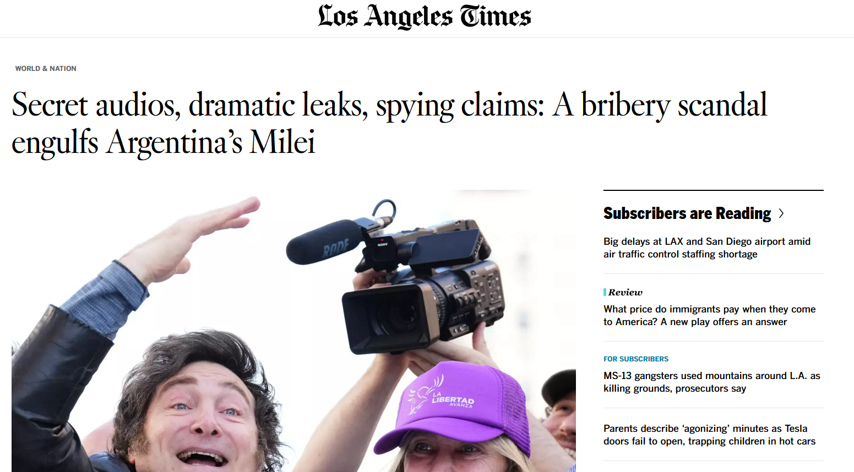The height and width of the screenshot is (472, 854).
Task: Click the word Argentina's in the headline
Action: (175, 142)
